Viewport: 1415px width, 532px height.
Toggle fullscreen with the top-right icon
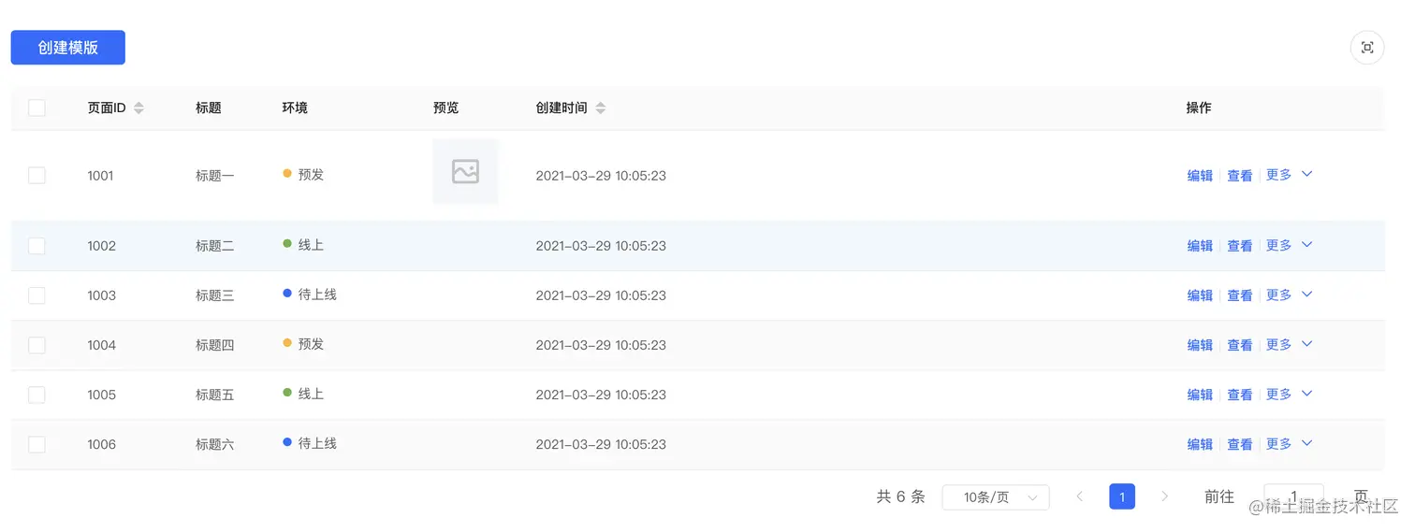click(1367, 48)
